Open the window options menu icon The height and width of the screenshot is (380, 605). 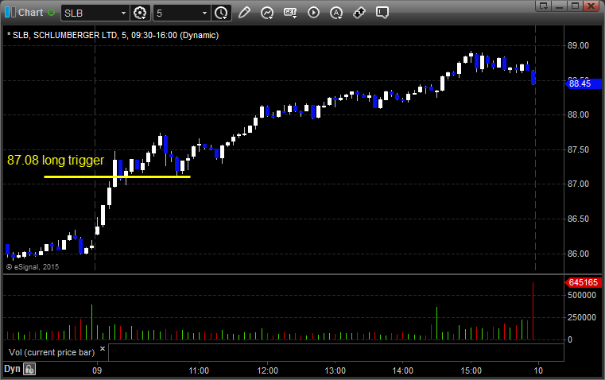(543, 6)
